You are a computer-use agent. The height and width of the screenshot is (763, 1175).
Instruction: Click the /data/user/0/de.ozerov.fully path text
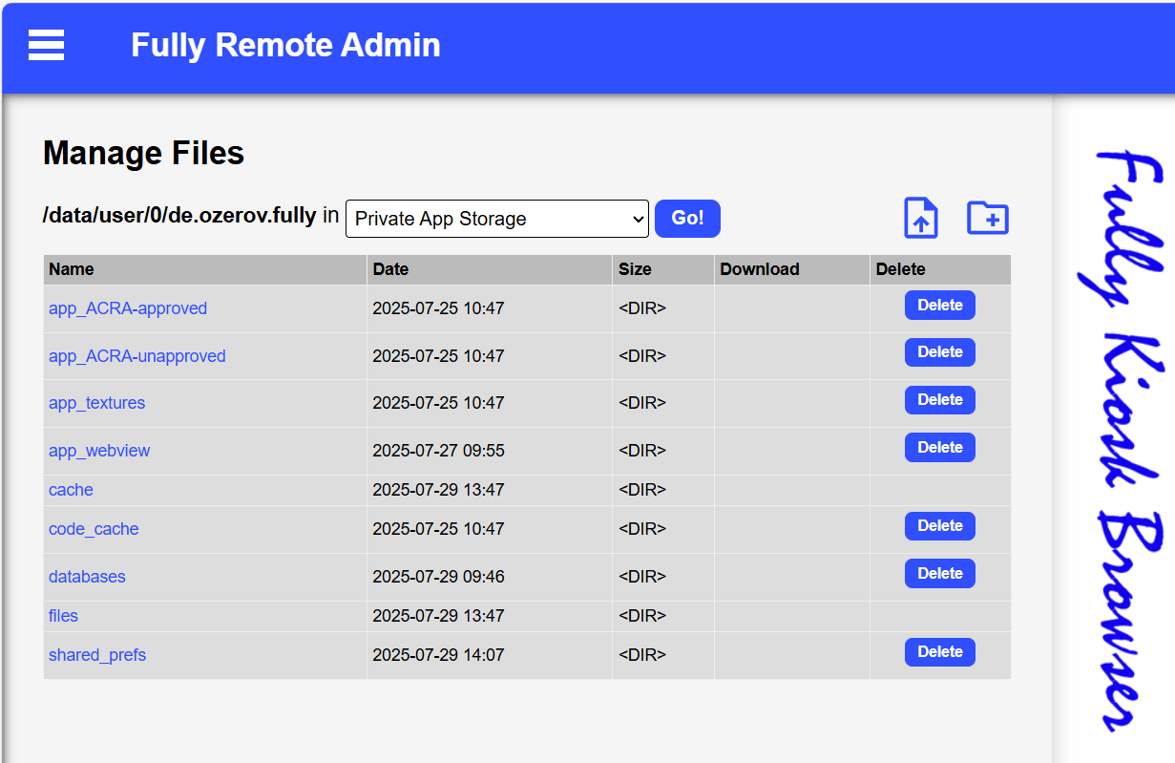coord(179,216)
